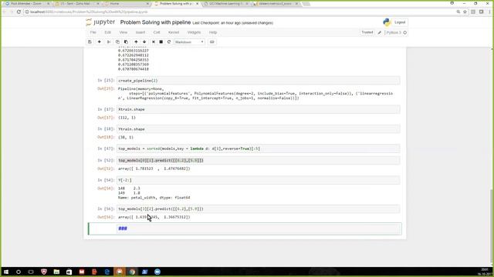Open the Insert menu
Image resolution: width=494 pixels, height=277 pixels.
pos(140,32)
